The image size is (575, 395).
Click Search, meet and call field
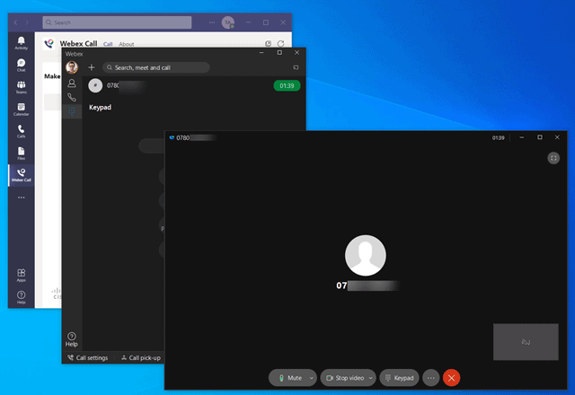click(156, 67)
